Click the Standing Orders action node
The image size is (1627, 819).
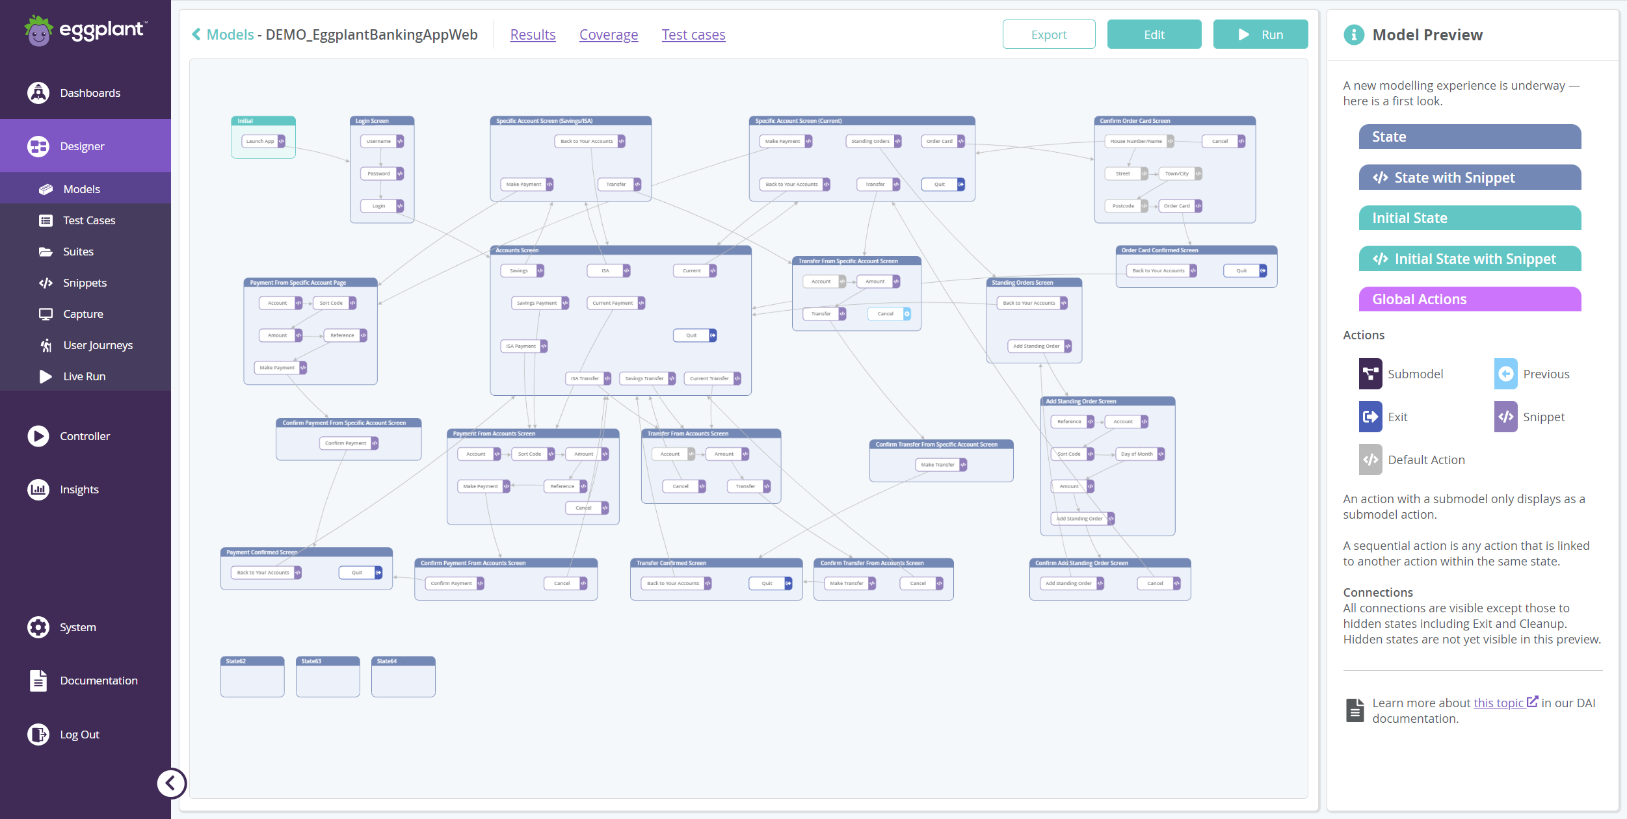[x=873, y=141]
